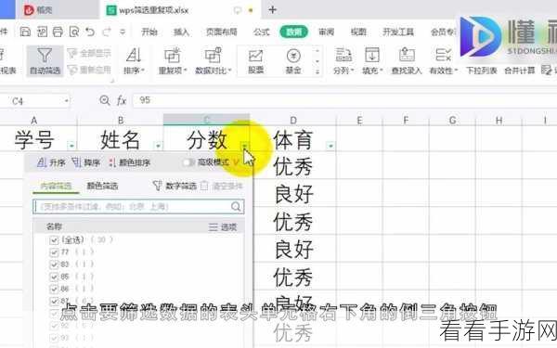Click the Undo arrow icon
557x348 pixels.
90,32
